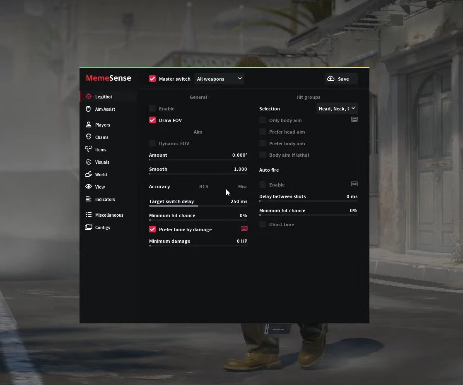
Task: Click the Save button
Action: point(341,79)
